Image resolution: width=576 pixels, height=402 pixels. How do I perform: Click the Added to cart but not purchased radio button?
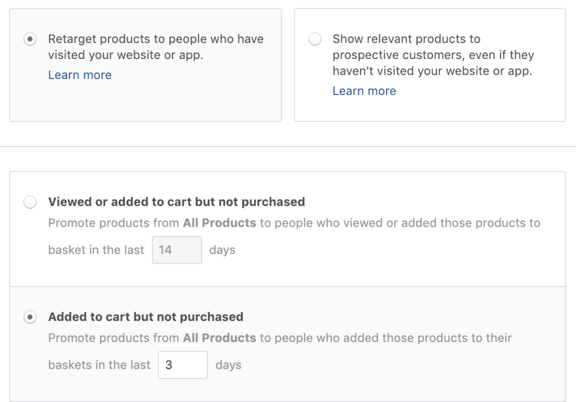pos(30,317)
